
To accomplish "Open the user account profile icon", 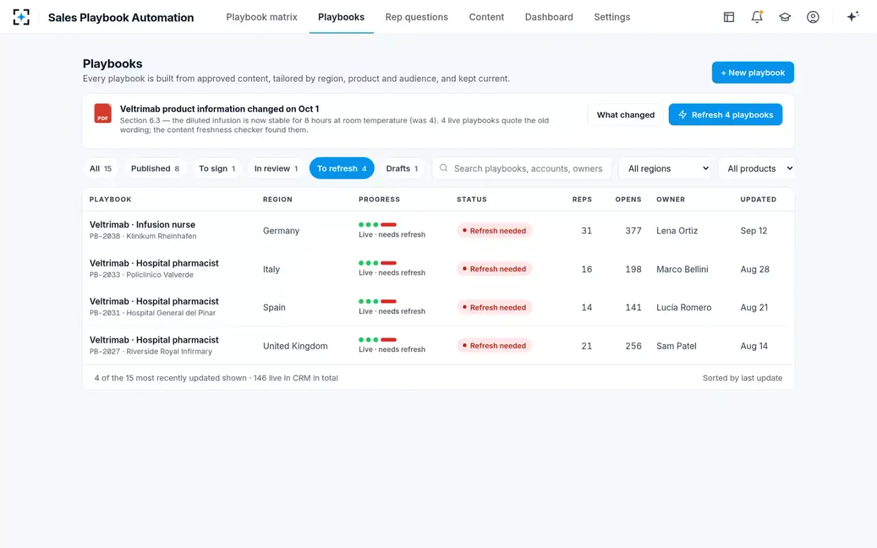I will 813,17.
